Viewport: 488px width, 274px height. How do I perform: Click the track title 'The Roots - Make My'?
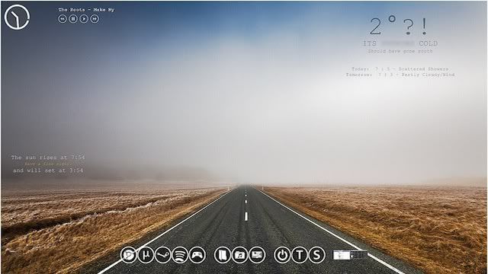[x=86, y=10]
